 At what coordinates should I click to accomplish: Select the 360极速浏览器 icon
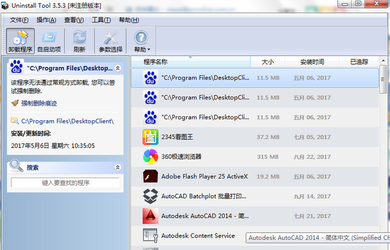pyautogui.click(x=150, y=157)
